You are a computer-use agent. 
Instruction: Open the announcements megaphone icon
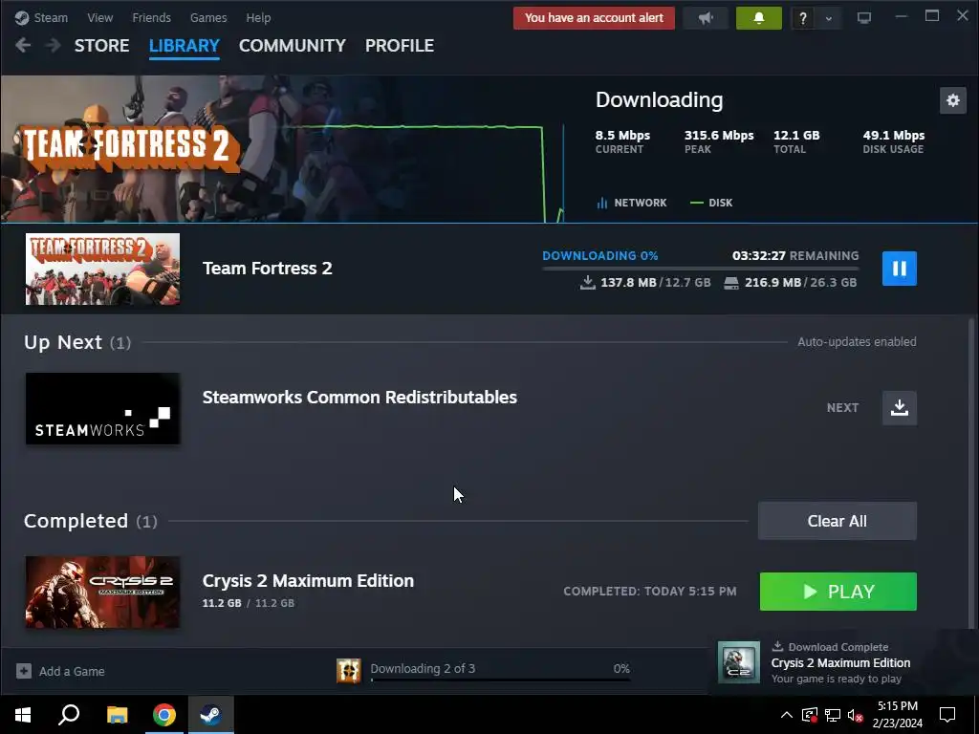tap(706, 18)
